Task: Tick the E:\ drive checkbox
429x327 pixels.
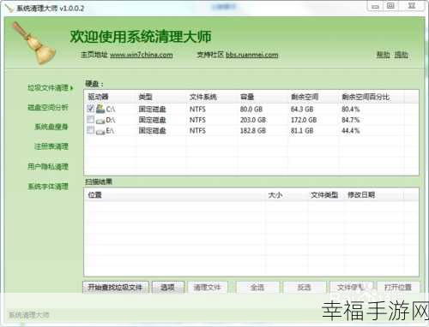Action: click(91, 130)
